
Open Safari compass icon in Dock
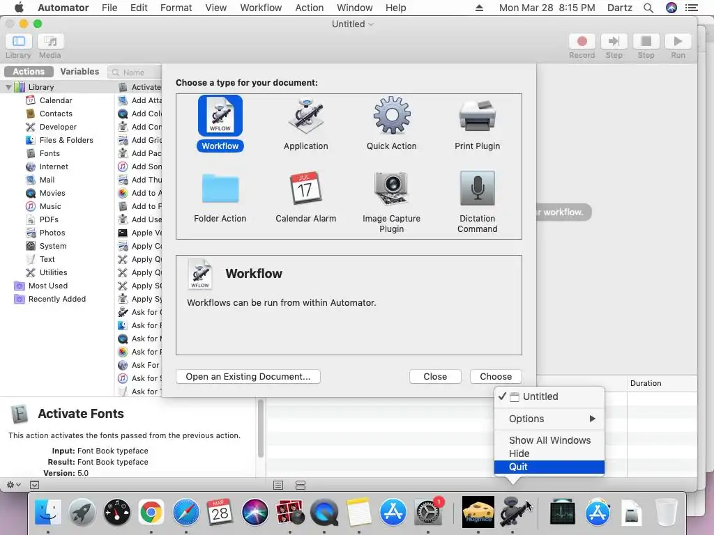pyautogui.click(x=185, y=512)
